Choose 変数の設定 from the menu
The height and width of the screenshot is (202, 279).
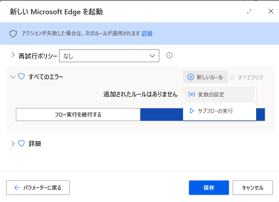point(220,94)
